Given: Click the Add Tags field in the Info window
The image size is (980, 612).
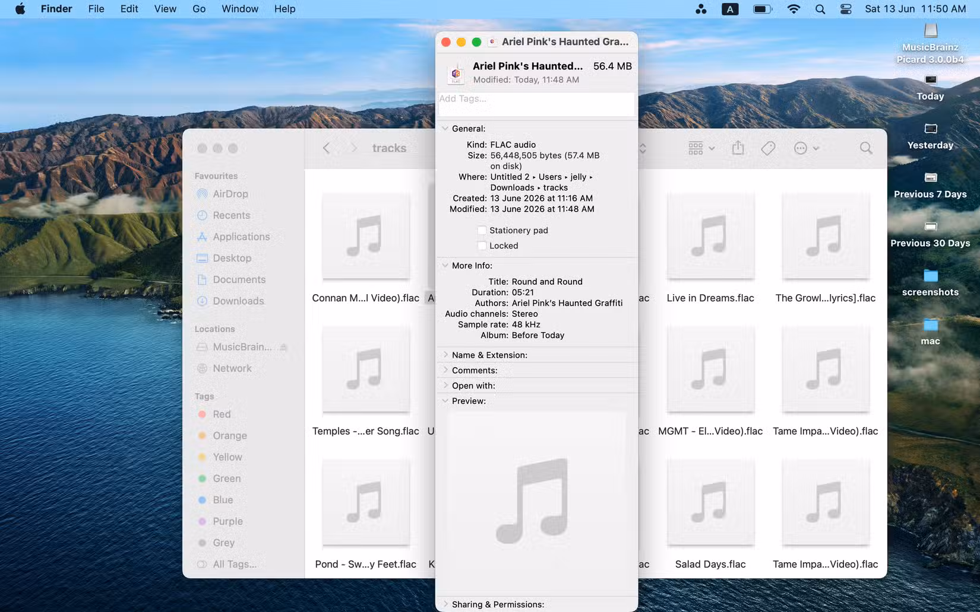Looking at the screenshot, I should (536, 104).
